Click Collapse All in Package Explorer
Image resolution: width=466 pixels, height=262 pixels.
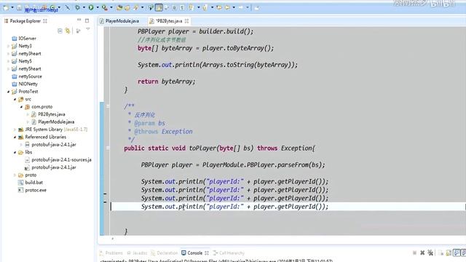coord(60,31)
